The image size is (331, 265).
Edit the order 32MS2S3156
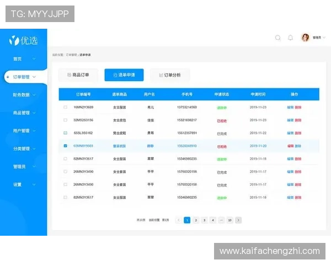[290, 120]
